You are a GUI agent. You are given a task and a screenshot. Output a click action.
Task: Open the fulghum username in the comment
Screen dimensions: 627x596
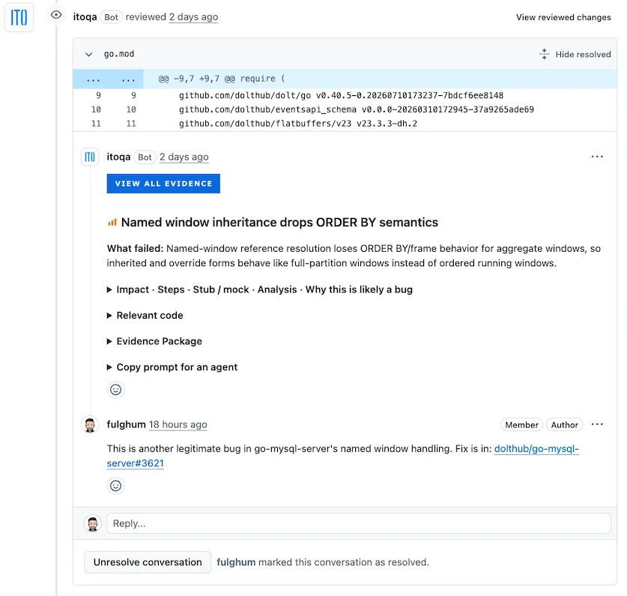126,424
